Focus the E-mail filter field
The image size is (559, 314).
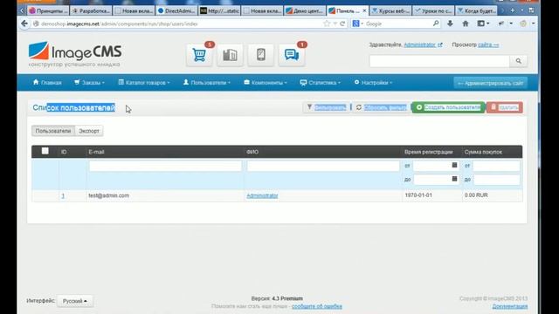(165, 166)
